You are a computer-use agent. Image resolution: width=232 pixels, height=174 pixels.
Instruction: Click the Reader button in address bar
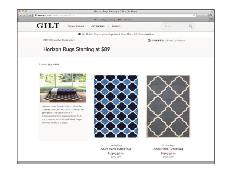pos(202,15)
